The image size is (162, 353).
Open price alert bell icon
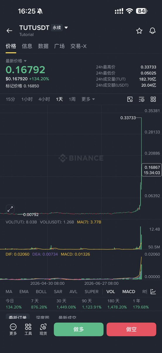click(x=152, y=31)
